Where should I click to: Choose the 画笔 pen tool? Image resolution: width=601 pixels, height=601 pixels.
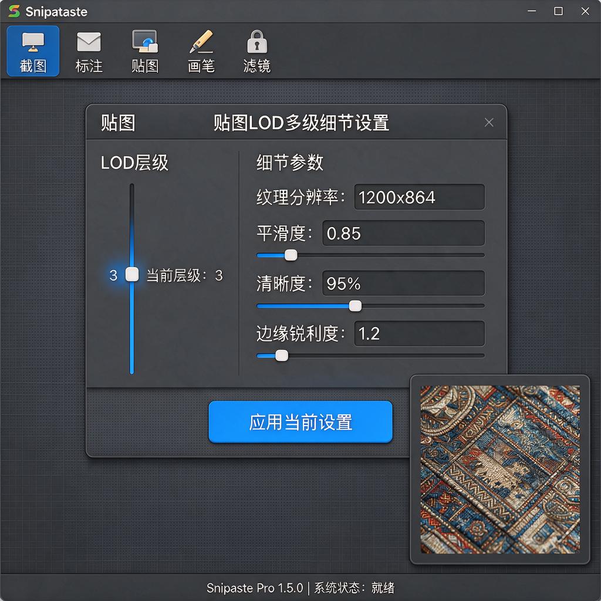pyautogui.click(x=201, y=51)
